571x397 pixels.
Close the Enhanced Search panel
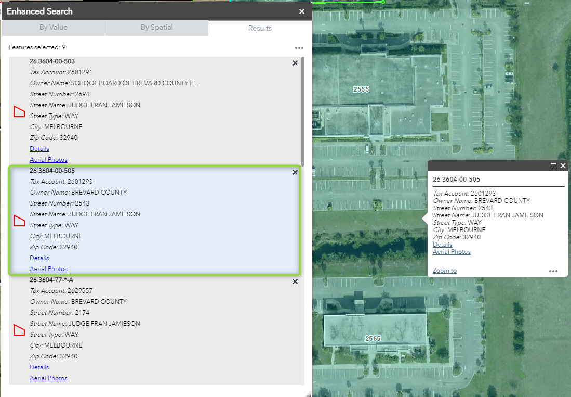pyautogui.click(x=301, y=11)
